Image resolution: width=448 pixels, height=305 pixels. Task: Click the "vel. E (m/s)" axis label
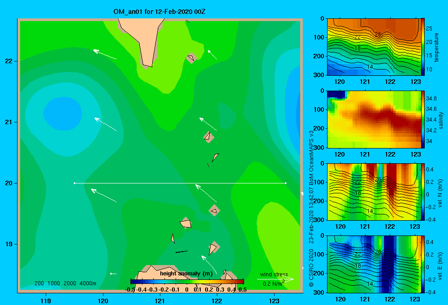tap(440, 266)
